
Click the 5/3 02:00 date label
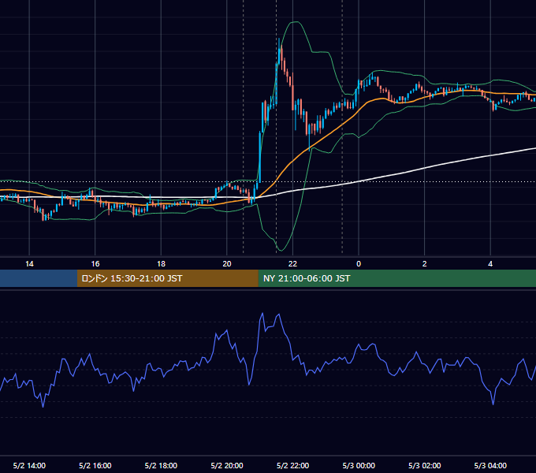425,465
